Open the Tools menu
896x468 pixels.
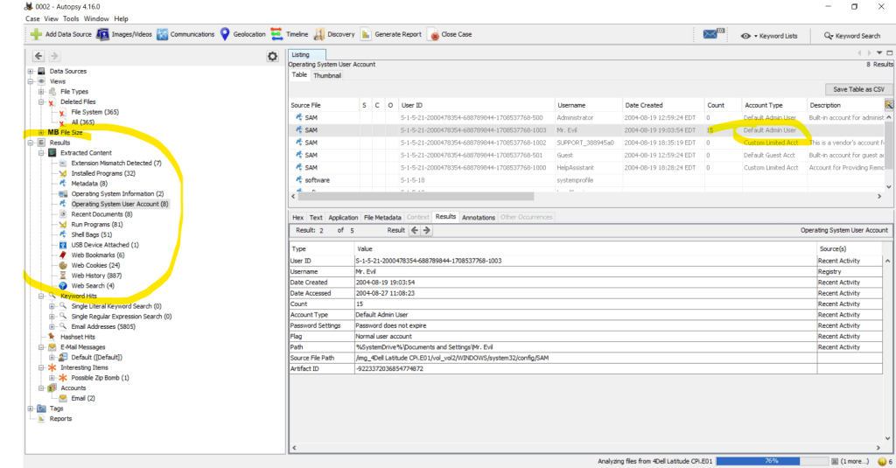click(71, 18)
